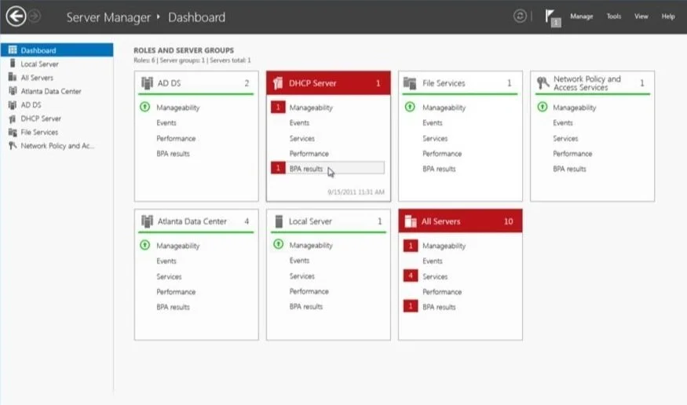The height and width of the screenshot is (405, 687).
Task: Click the back arrow navigation button
Action: [x=16, y=16]
